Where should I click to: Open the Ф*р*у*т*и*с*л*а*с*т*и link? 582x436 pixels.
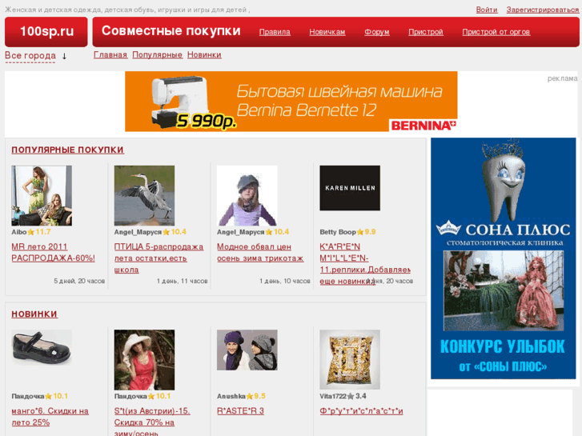pyautogui.click(x=361, y=411)
